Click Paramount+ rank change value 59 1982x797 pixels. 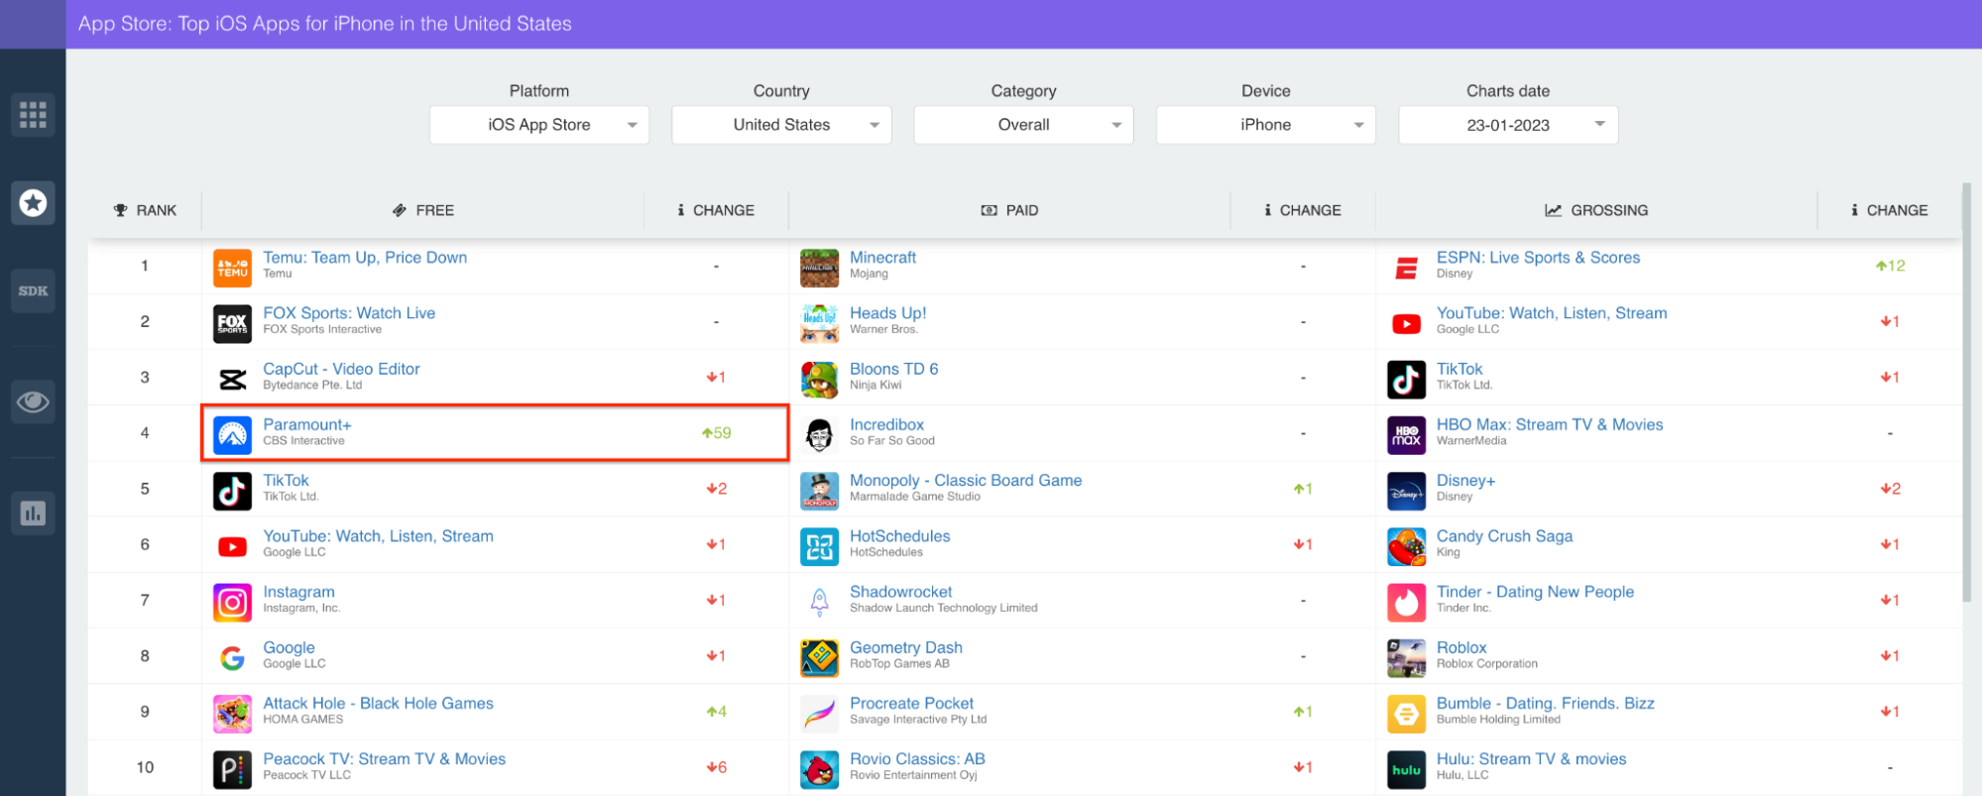(x=716, y=433)
